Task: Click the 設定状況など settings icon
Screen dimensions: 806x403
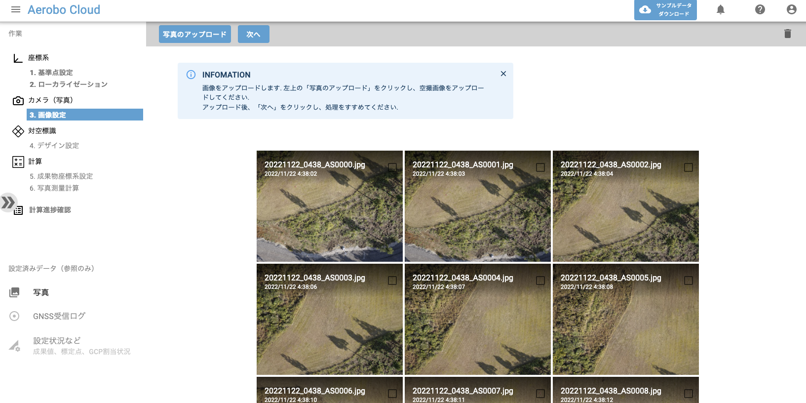Action: coord(15,346)
